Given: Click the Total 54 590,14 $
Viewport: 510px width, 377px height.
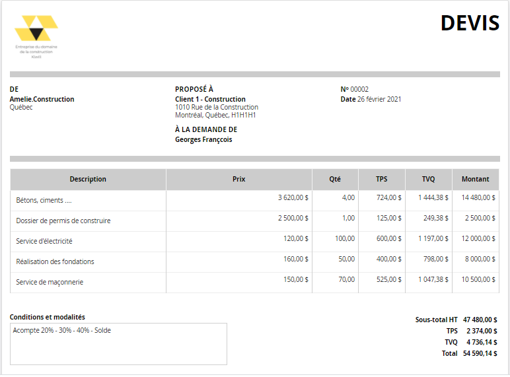Looking at the screenshot, I should (480, 353).
